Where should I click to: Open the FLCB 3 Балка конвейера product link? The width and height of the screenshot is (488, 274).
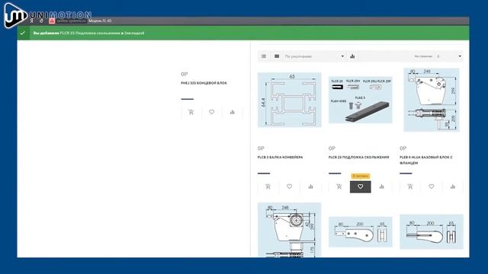(x=280, y=158)
